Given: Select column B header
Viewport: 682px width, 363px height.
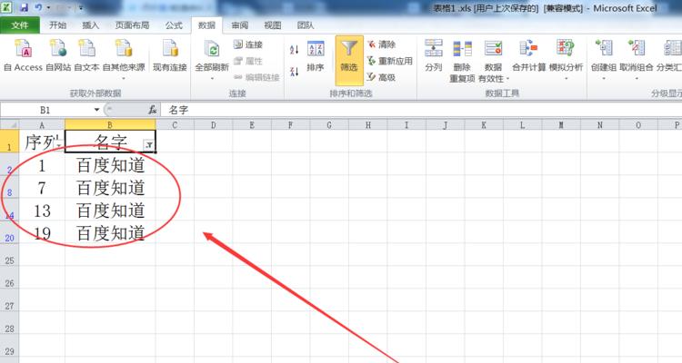Looking at the screenshot, I should tap(110, 125).
